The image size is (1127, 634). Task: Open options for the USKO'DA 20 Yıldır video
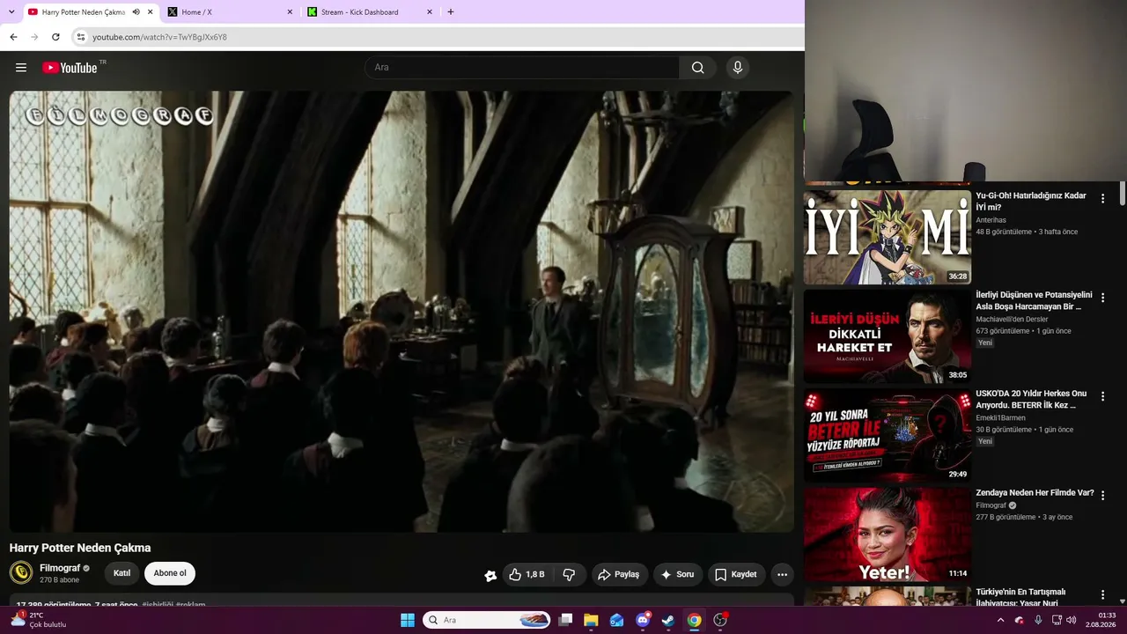point(1102,396)
